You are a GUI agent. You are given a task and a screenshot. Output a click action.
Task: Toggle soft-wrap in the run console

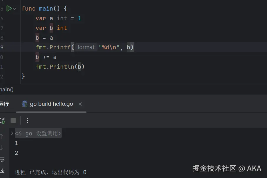coord(2,159)
